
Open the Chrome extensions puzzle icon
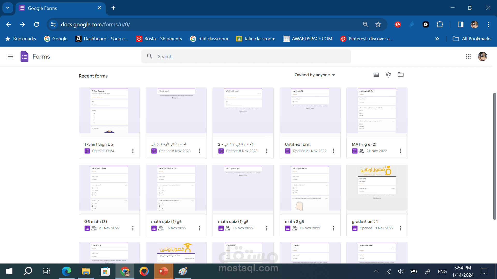coord(440,24)
